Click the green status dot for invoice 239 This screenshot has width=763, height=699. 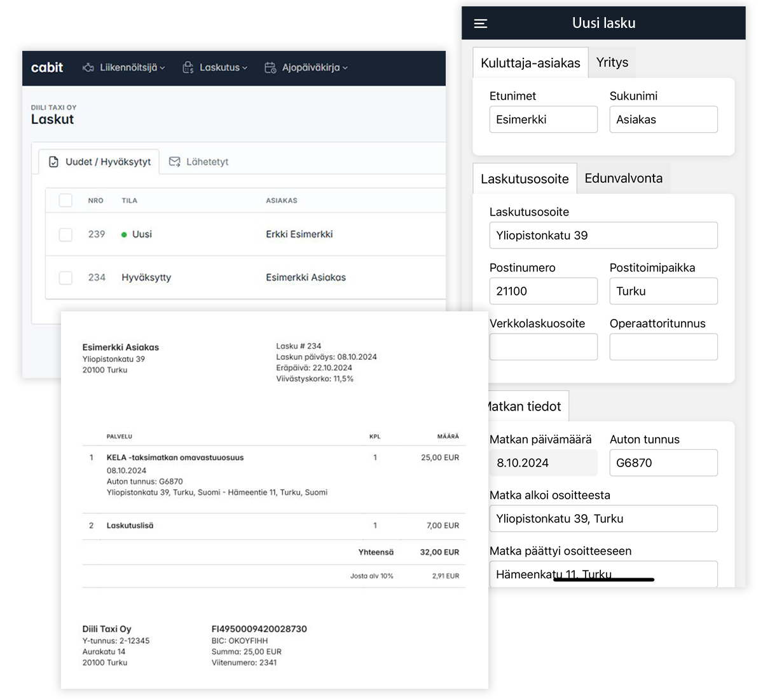pos(124,234)
